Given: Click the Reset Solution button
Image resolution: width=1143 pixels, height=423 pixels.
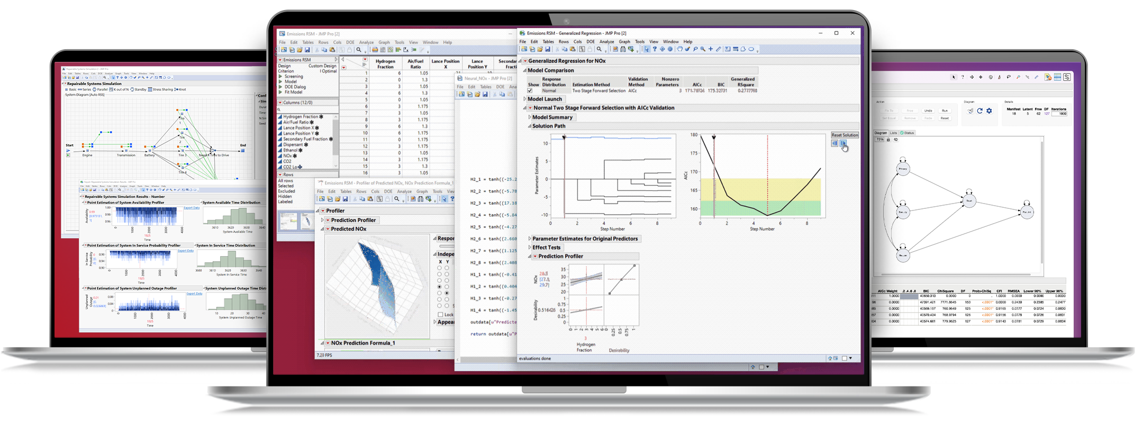Looking at the screenshot, I should [845, 135].
